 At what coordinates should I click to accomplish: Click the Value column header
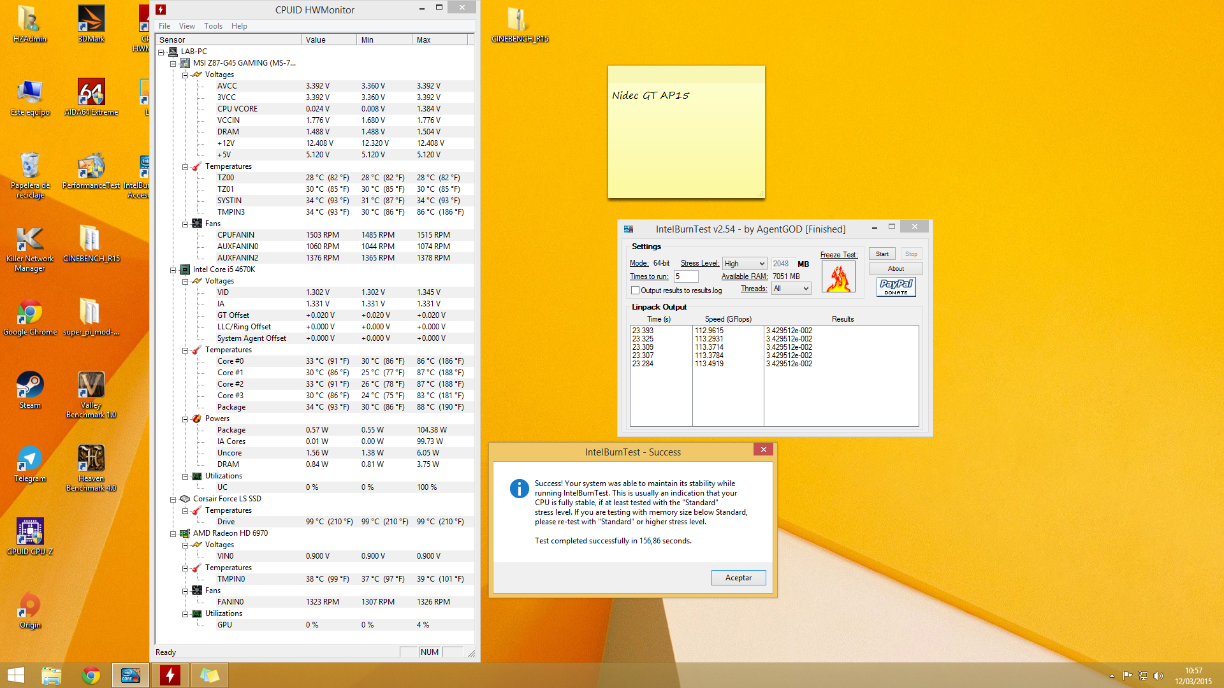329,39
